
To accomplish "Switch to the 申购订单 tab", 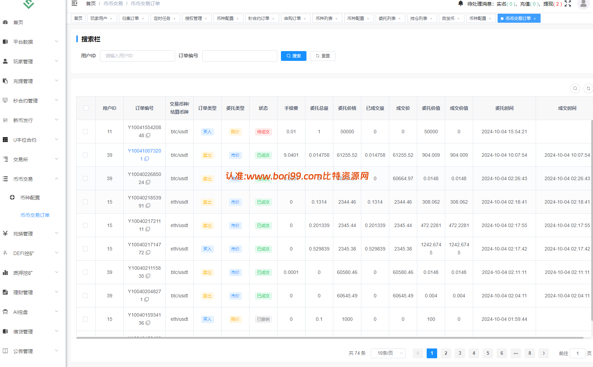I will coord(296,18).
